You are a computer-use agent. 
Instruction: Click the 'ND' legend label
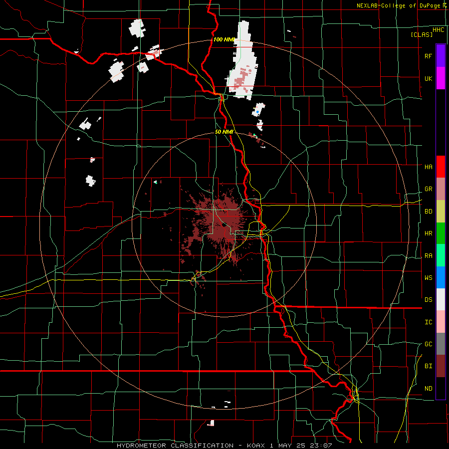[x=428, y=389]
